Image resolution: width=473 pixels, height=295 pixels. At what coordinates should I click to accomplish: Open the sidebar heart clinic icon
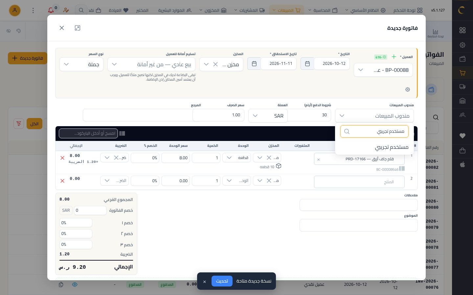[x=462, y=136]
